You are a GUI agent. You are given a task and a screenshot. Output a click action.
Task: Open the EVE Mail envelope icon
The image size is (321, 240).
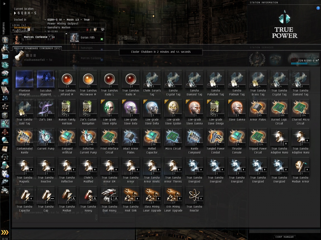point(5,57)
